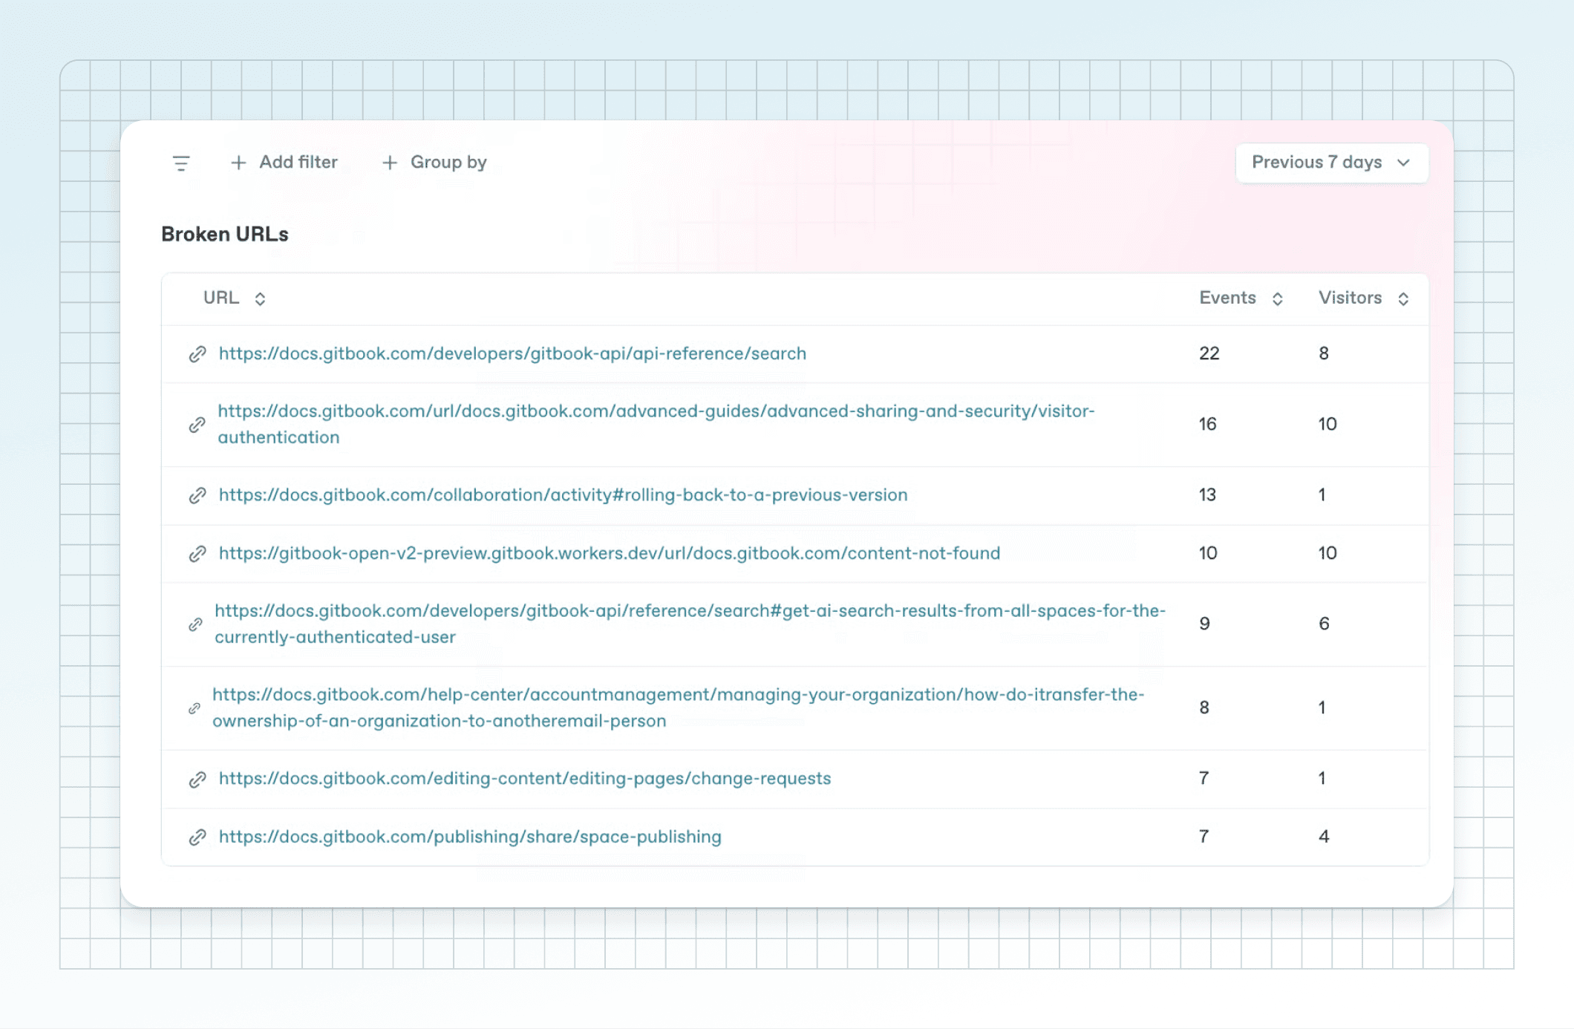The height and width of the screenshot is (1029, 1574).
Task: Click the Broken URLs heading
Action: [225, 235]
